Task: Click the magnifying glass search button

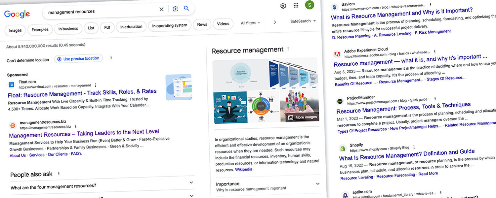Action: click(186, 8)
